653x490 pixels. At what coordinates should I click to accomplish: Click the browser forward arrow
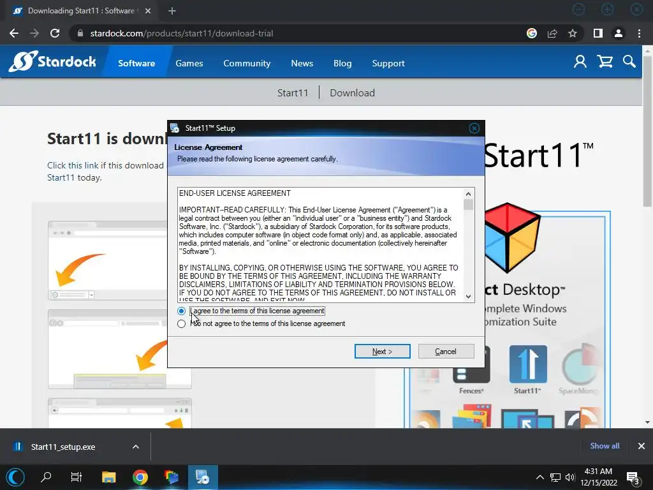coord(34,33)
